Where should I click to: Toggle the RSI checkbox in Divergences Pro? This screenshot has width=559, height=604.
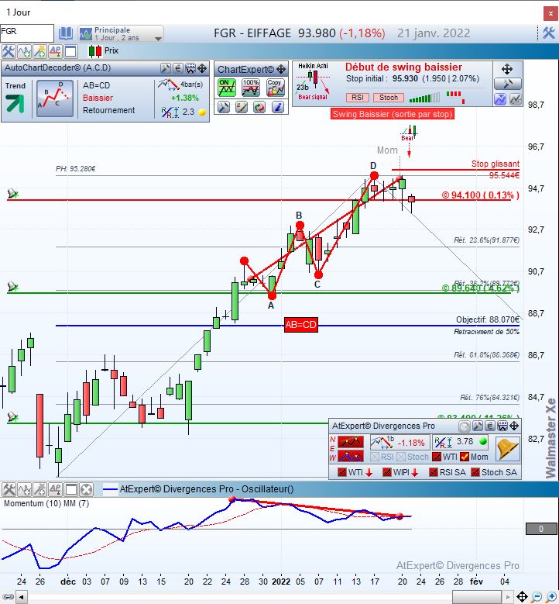tap(374, 457)
